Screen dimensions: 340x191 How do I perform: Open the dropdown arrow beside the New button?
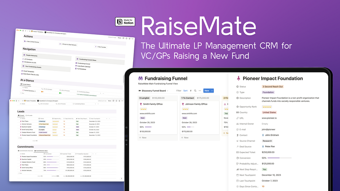212,91
